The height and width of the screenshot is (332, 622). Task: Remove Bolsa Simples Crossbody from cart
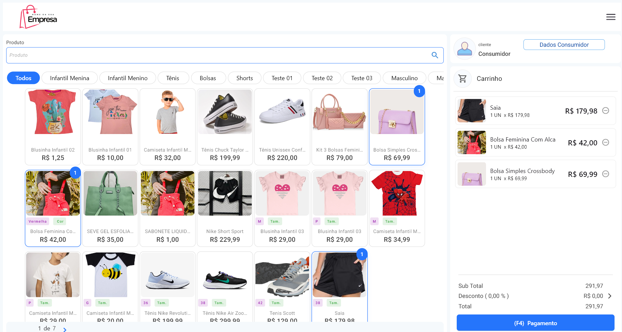click(x=605, y=174)
